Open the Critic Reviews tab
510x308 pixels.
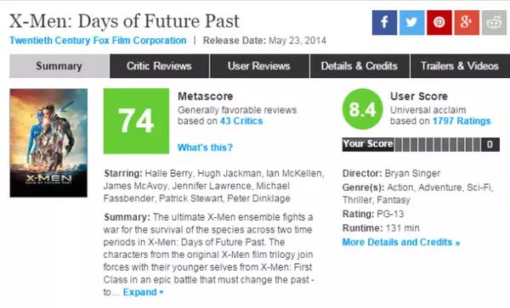[x=159, y=66]
